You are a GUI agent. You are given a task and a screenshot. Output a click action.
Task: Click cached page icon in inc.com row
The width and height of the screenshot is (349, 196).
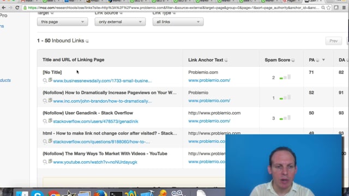50,100
